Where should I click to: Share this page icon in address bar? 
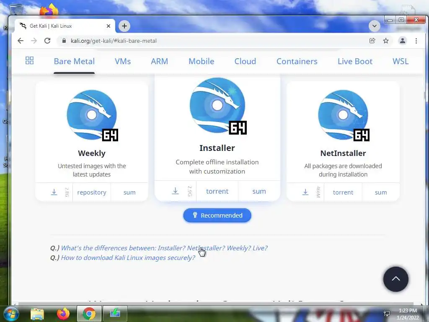372,41
